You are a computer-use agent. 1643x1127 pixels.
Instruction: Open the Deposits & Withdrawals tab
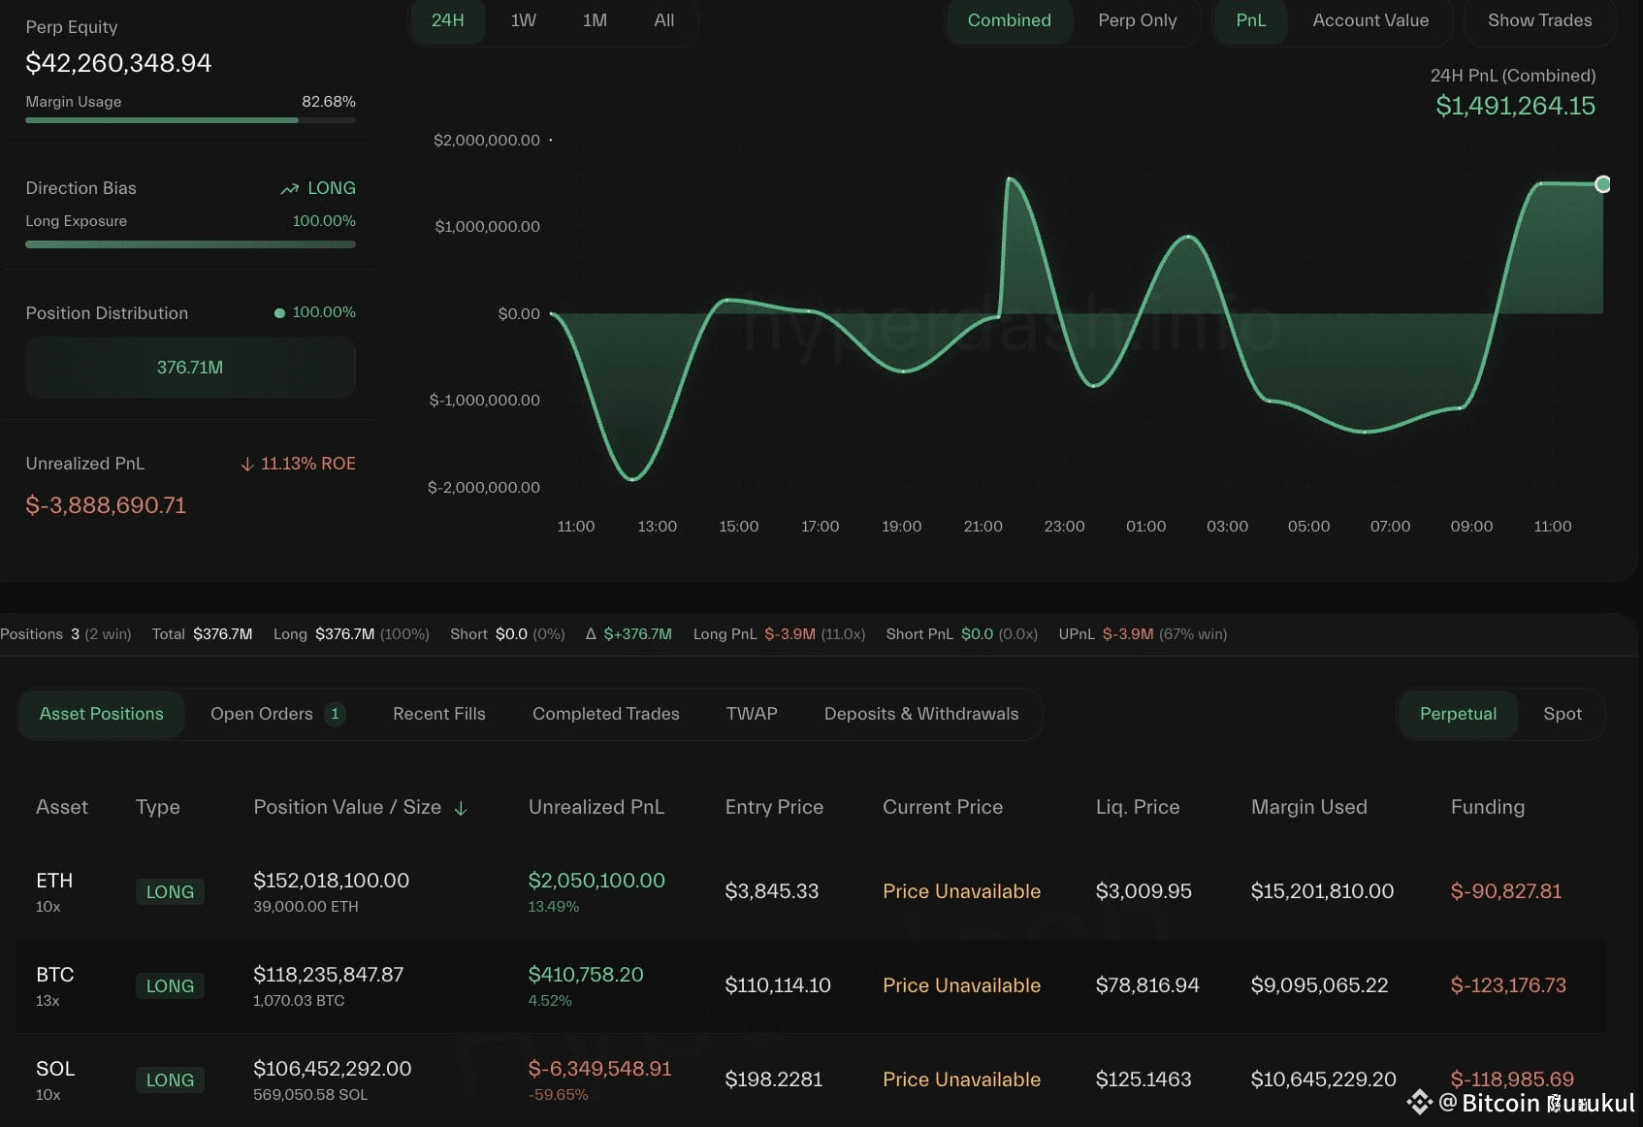tap(920, 714)
